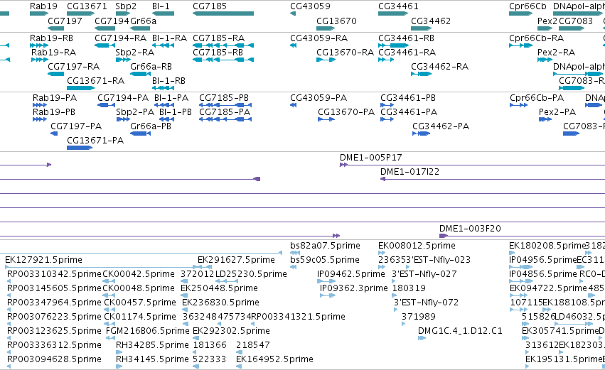Screen dimensions: 605x370
Task: Click the CG7197 gene label
Action: (65, 21)
